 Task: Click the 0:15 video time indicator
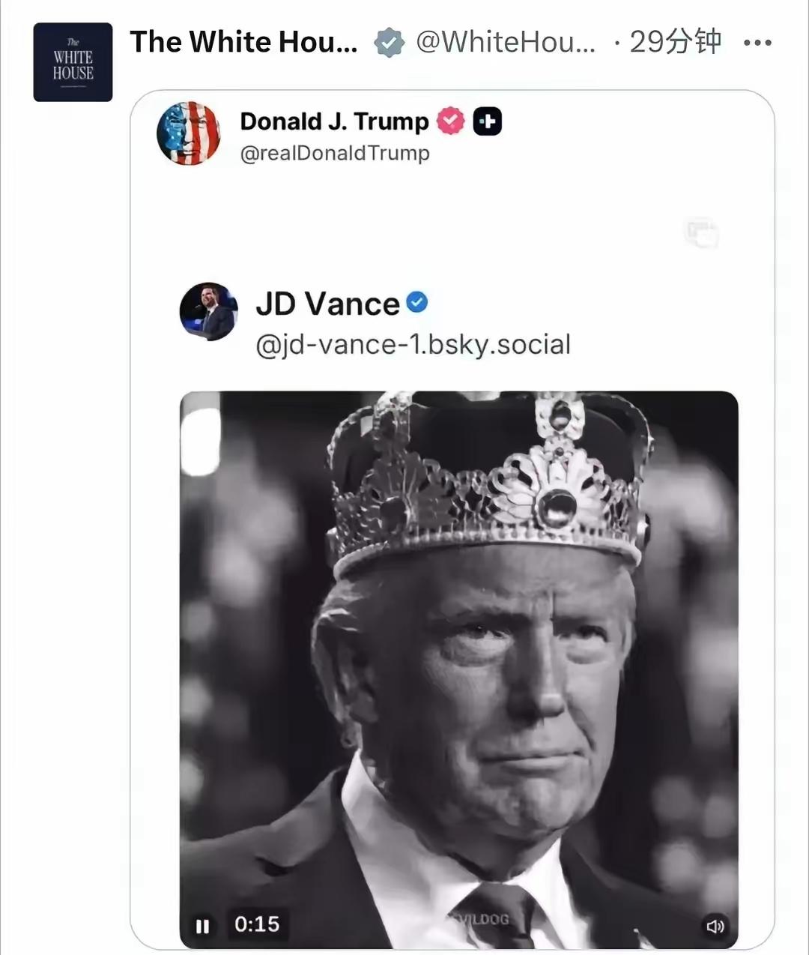[x=257, y=924]
